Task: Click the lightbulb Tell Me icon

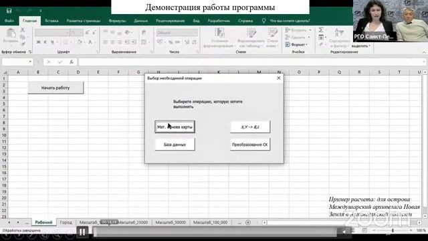Action: click(x=263, y=21)
